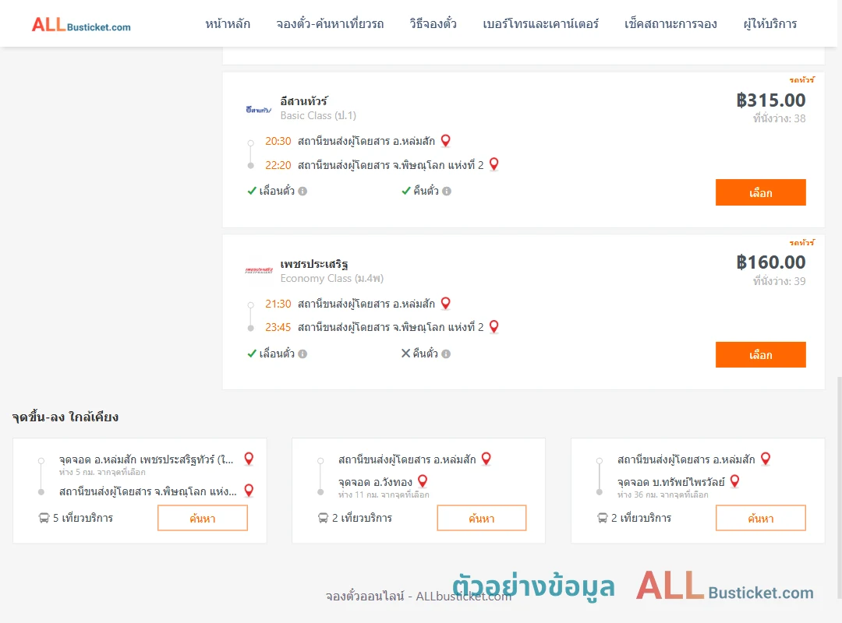Click the อีสานทัวร์ operator logo
Screen dimensions: 842x623
[x=259, y=110]
